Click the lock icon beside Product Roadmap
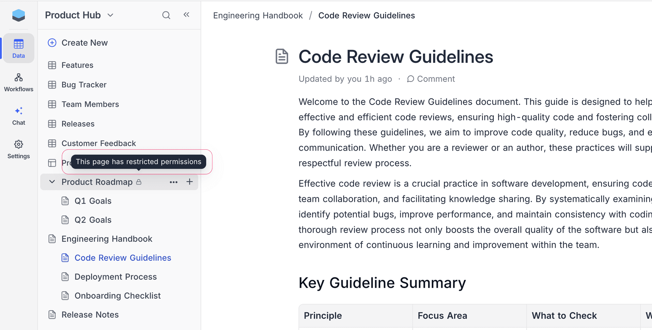 tap(139, 182)
